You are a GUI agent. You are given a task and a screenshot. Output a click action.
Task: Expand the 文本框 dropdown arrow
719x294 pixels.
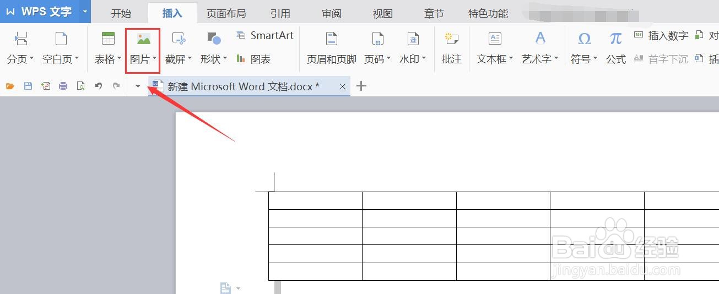point(511,59)
